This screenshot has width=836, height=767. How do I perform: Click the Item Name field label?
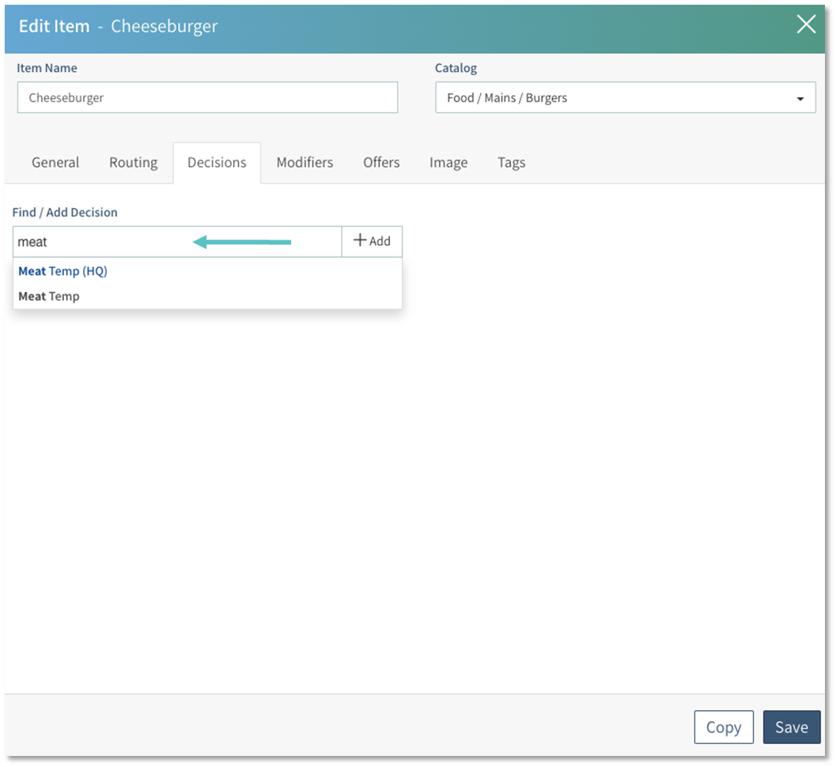tap(47, 68)
